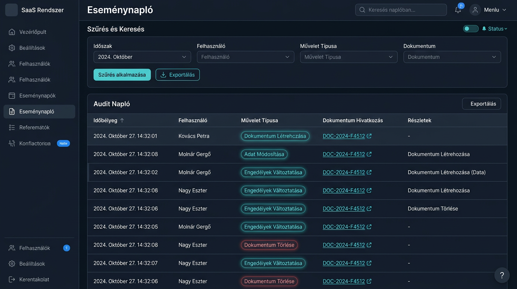Open DOC-2024-F4512 link in 14:32:07 row
The width and height of the screenshot is (517, 289).
point(344,263)
